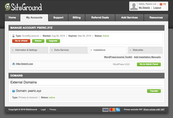Collapse the Installations section

108,50
